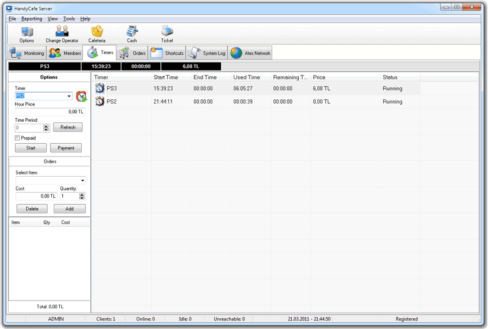
Task: Click the alarm clock icon beside Timer dropdown
Action: 81,96
